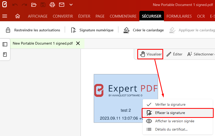Viewport: 215px width, 136px height.
Task: Click the Créer le caviardage marker icon
Action: pyautogui.click(x=126, y=30)
